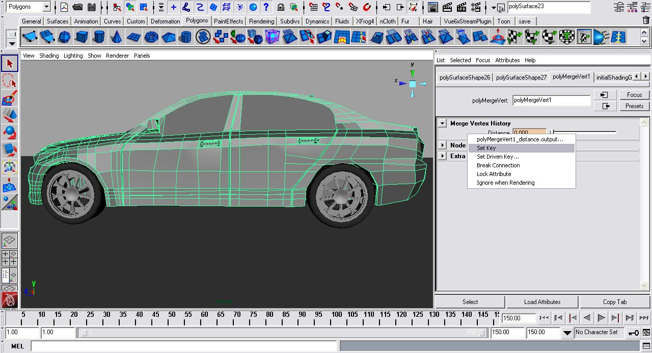
Task: Choose Lock Attribute from the context menu
Action: tap(522, 174)
